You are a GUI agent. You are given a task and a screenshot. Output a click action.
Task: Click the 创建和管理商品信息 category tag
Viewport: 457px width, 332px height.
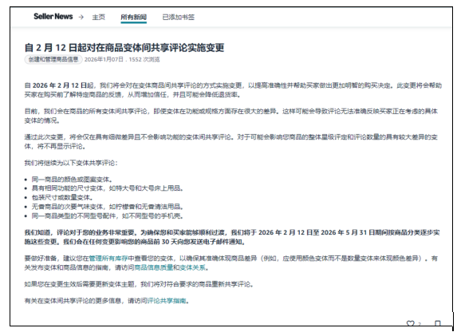(x=53, y=60)
